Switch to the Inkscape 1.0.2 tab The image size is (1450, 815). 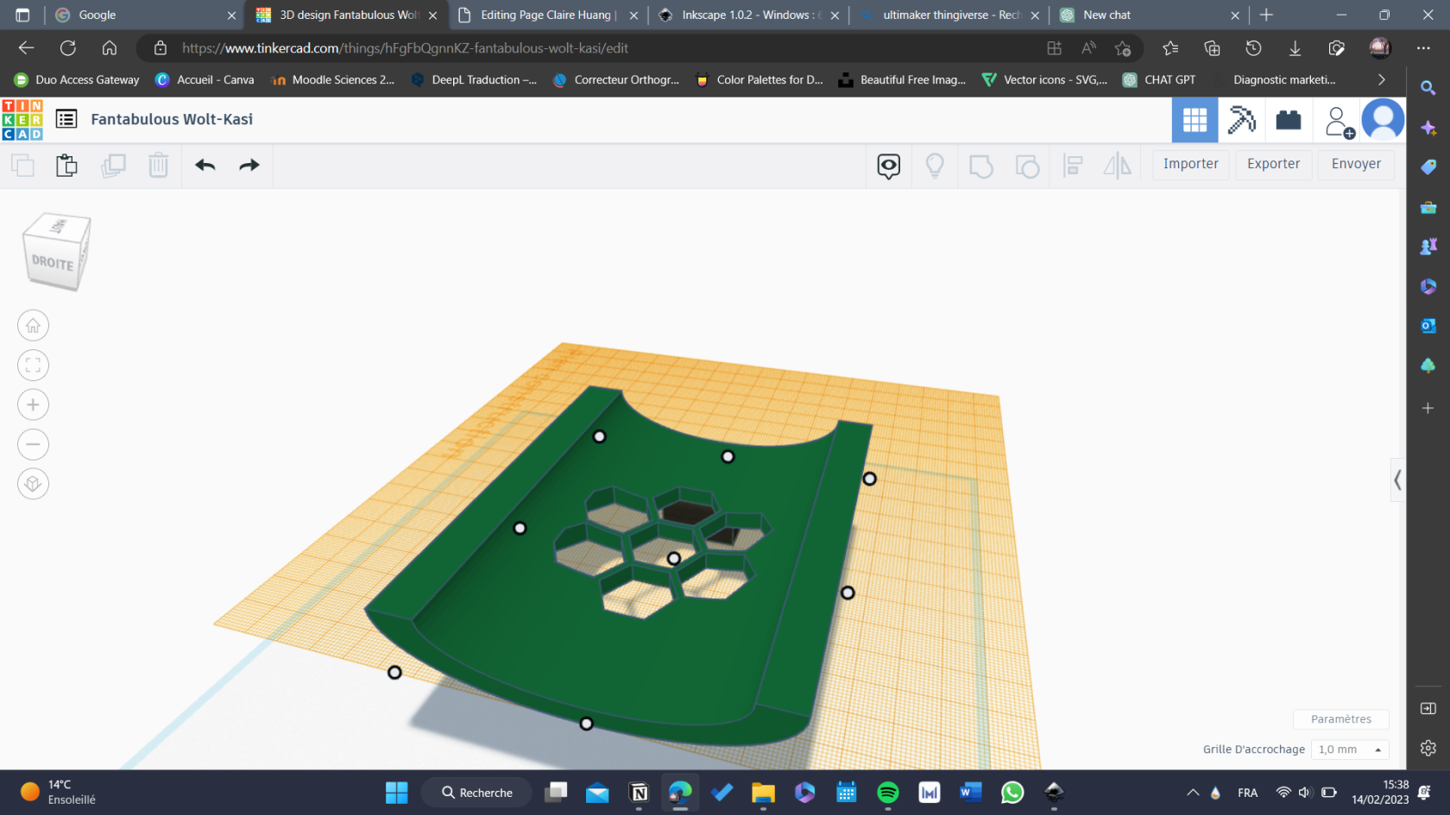pos(749,15)
